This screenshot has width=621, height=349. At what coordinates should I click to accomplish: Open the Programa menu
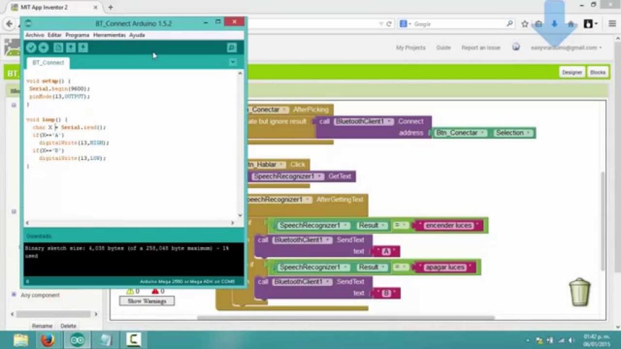click(x=77, y=35)
